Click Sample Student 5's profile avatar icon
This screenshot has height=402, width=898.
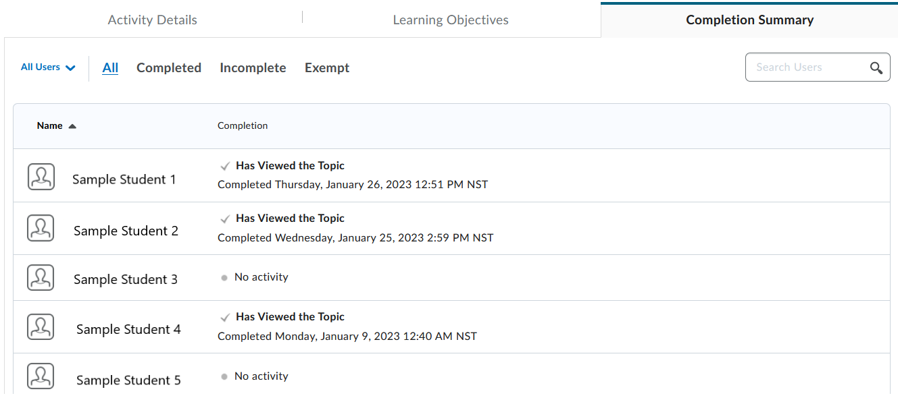[41, 376]
